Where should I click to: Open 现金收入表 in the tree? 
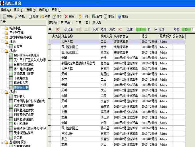[21, 83]
